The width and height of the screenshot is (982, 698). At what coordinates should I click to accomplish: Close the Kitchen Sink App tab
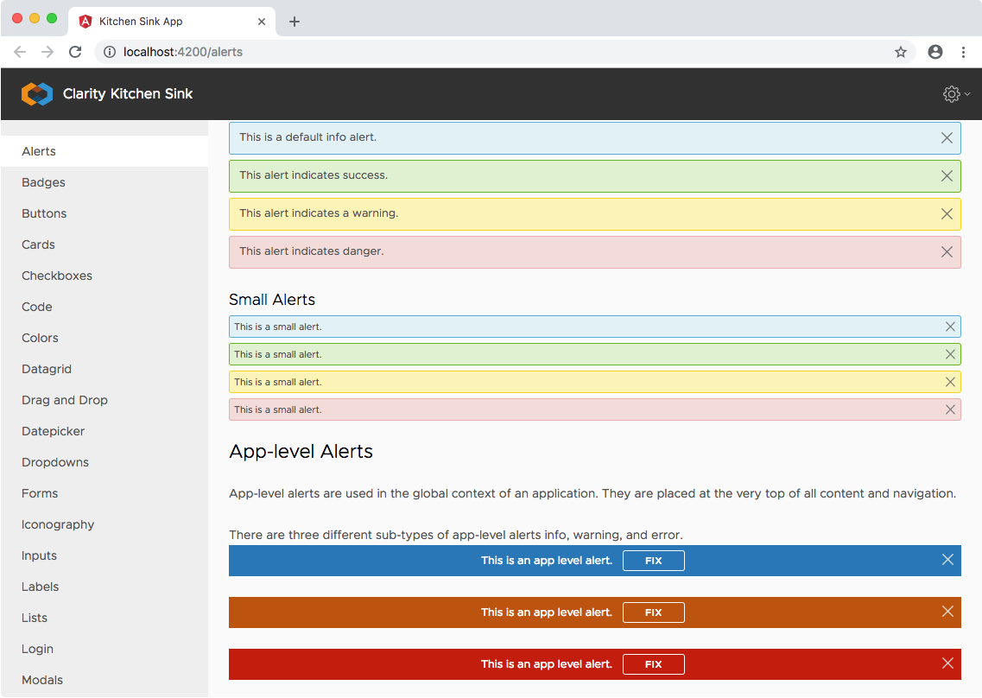click(262, 22)
